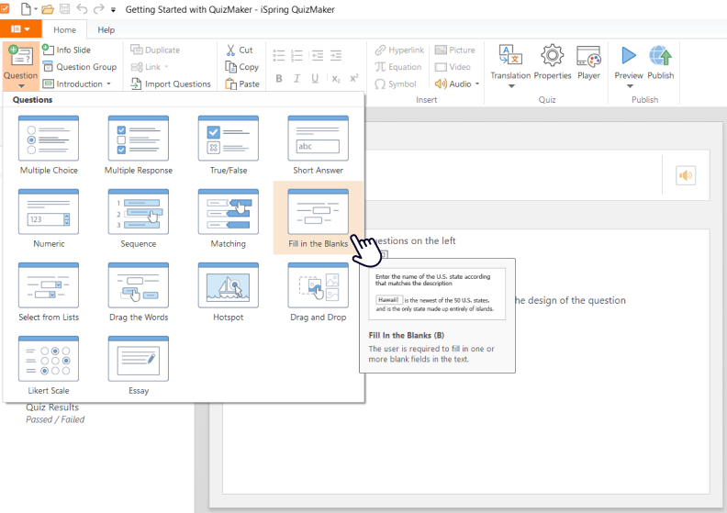Open Quick Access Toolbar customize arrow
Screen dimensions: 727x513
coord(114,9)
